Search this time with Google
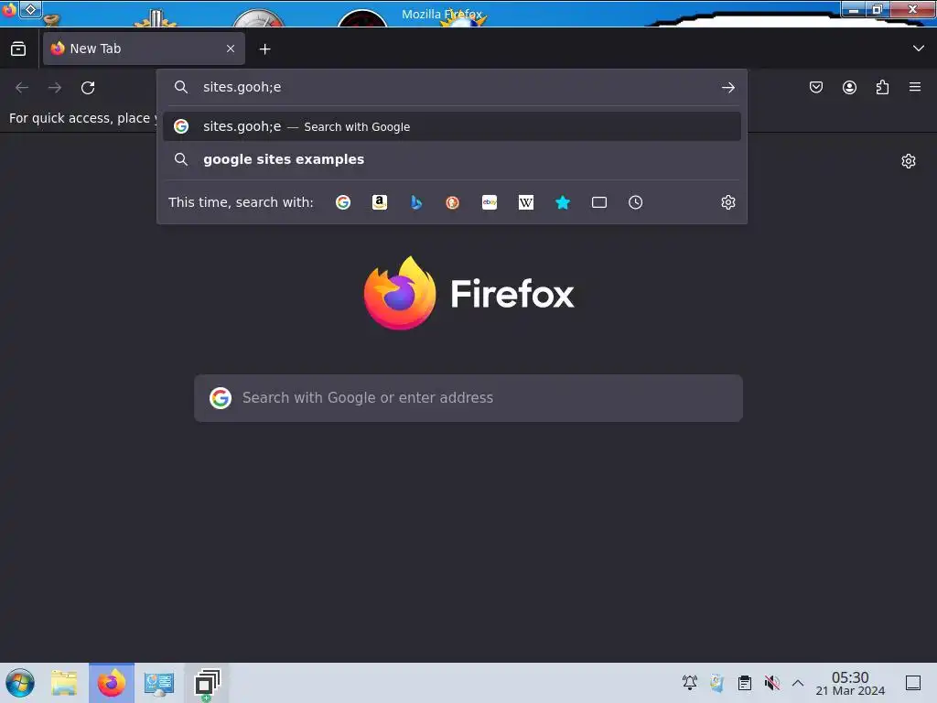Viewport: 937px width, 703px height. (x=343, y=202)
